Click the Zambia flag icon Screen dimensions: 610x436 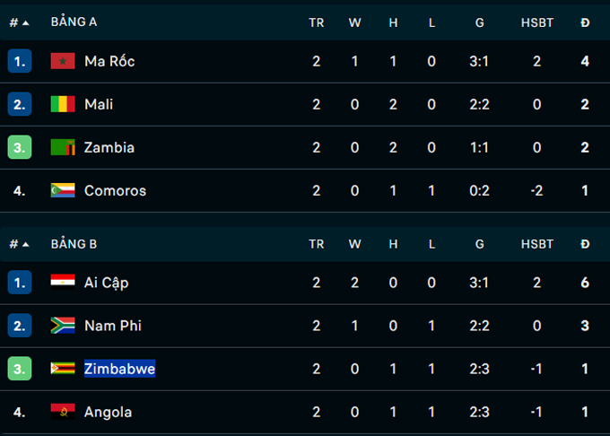(x=63, y=147)
